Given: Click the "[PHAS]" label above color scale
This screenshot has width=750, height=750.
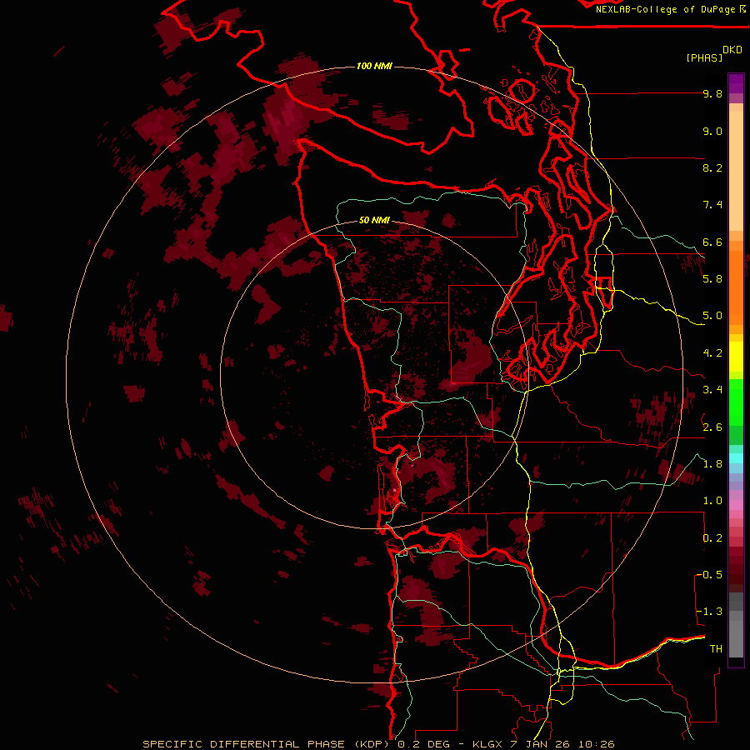Looking at the screenshot, I should click(704, 57).
